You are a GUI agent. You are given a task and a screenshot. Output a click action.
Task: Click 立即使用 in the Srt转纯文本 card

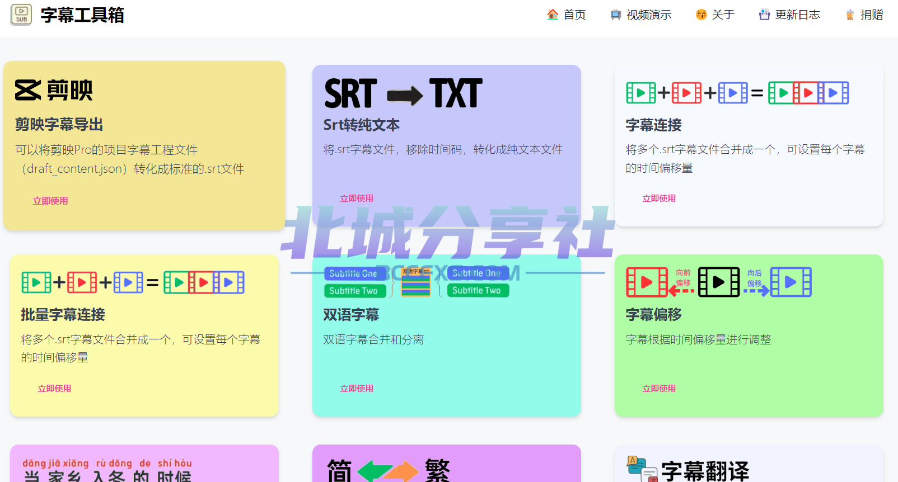coord(357,199)
